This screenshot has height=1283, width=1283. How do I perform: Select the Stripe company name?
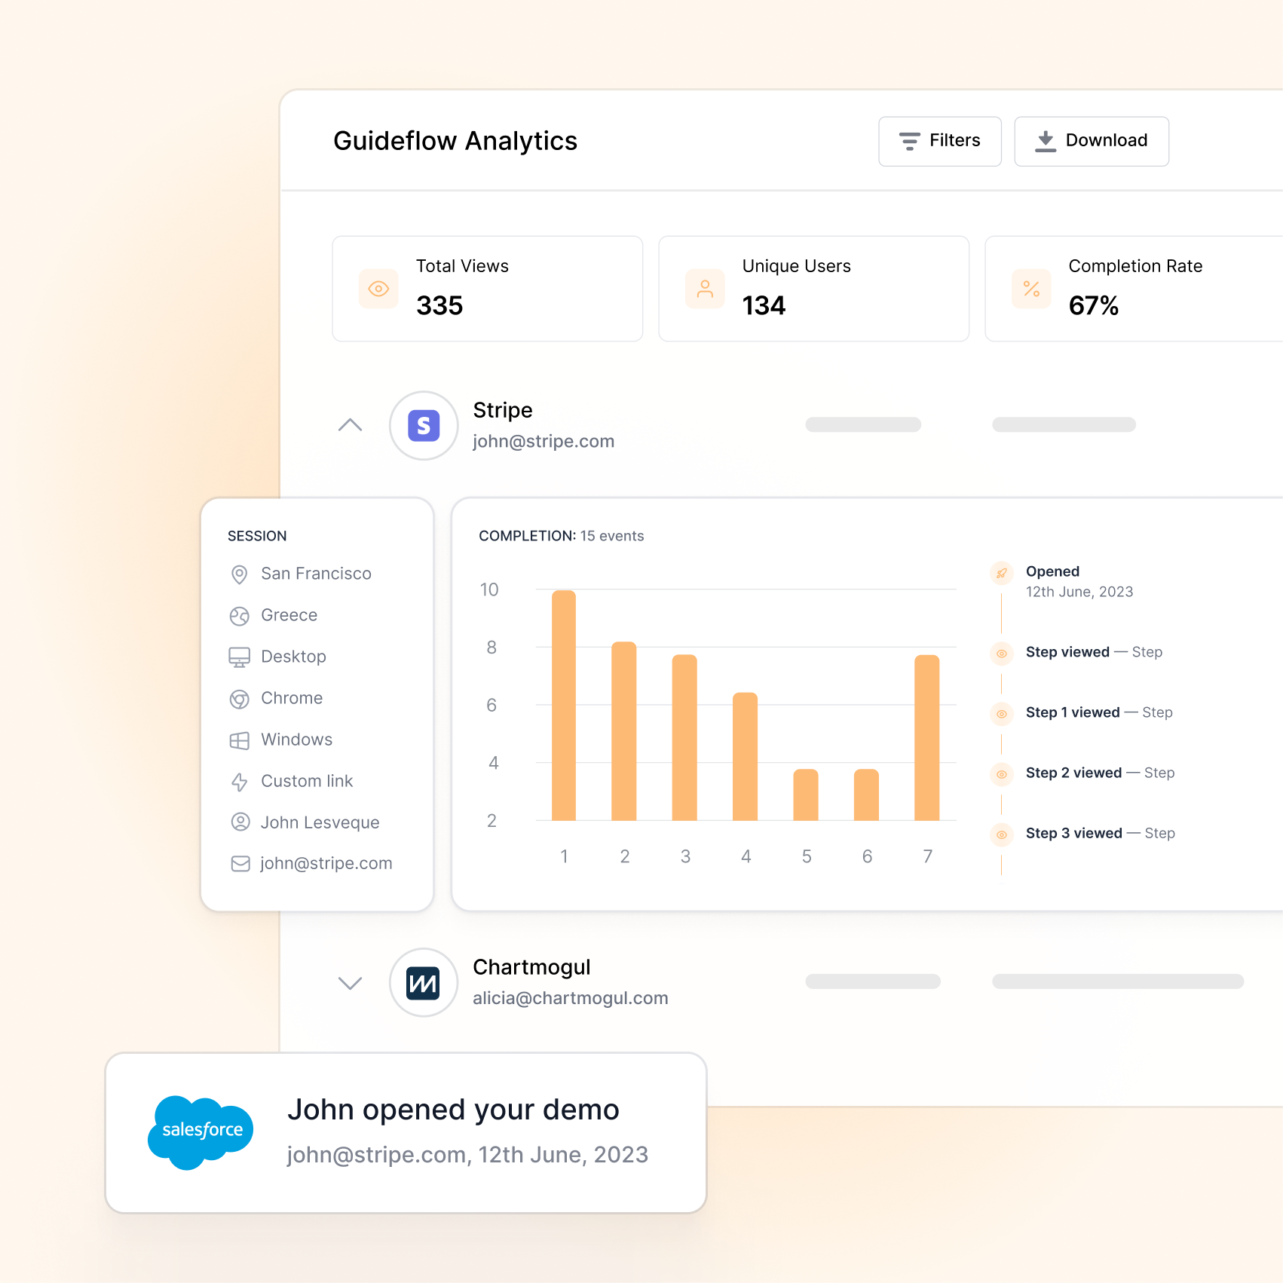click(x=503, y=410)
